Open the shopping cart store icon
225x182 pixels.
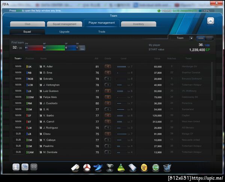167,168
